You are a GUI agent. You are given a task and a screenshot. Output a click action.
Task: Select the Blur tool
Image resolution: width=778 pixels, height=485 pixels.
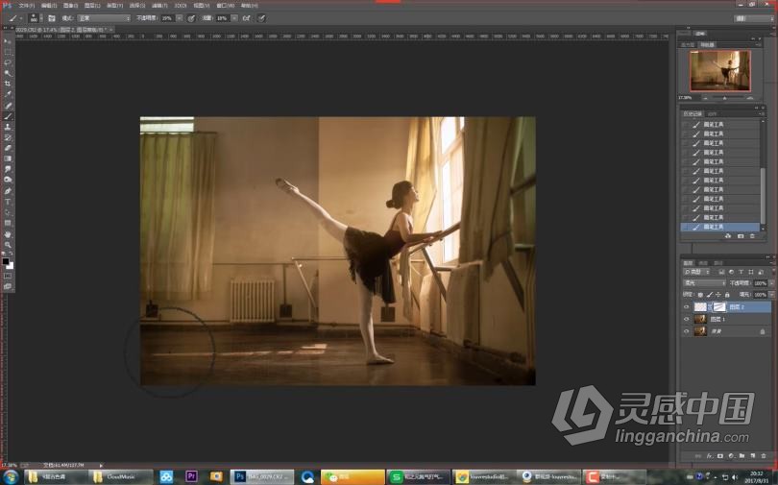8,169
